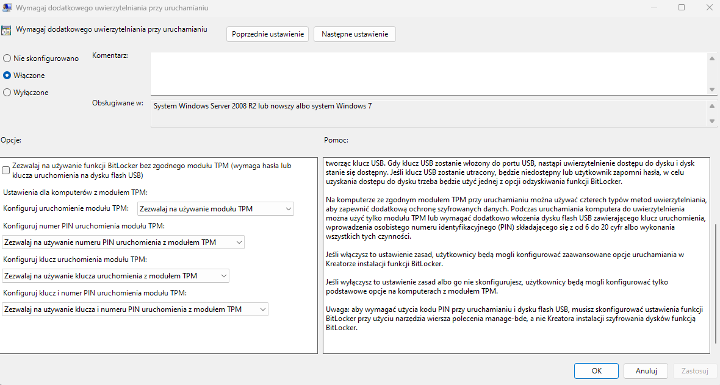The height and width of the screenshot is (385, 720).
Task: Click 'Obsługiwane w' scroll-up arrow
Action: 711,106
